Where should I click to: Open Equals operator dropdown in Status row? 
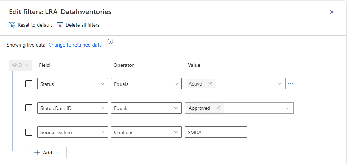pyautogui.click(x=146, y=84)
